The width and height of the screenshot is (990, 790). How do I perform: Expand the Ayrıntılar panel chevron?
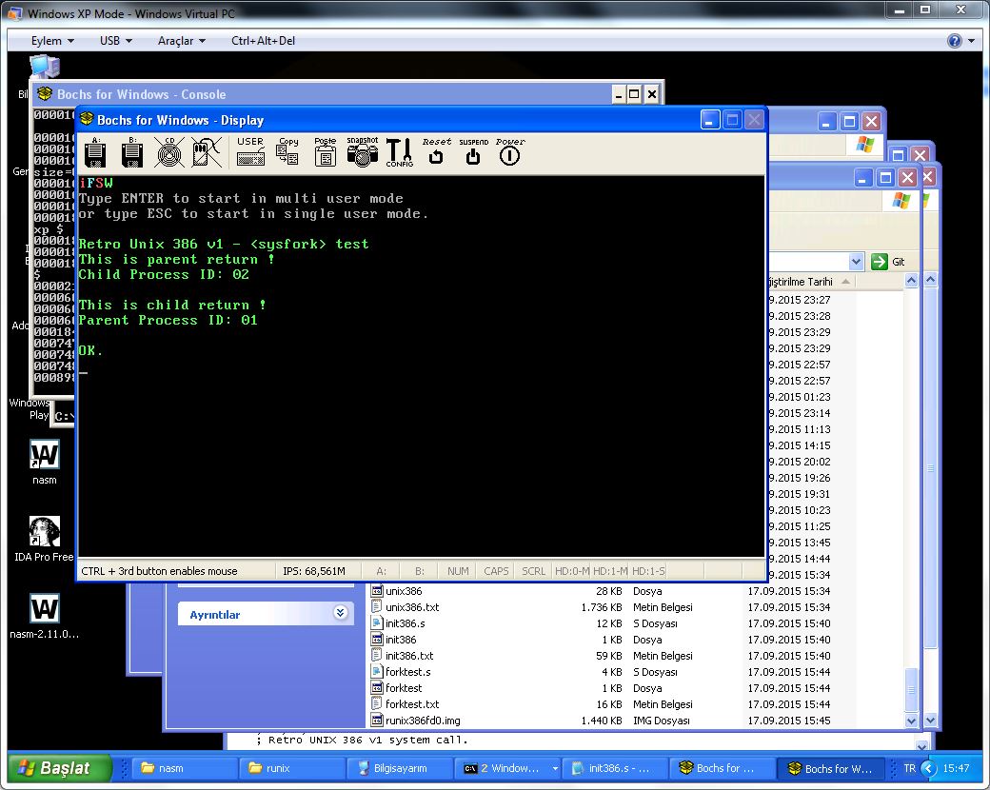341,613
